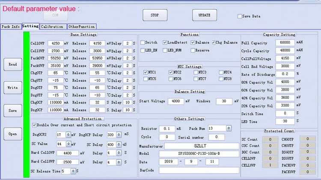Enable the Save Data checkbox

240,16
